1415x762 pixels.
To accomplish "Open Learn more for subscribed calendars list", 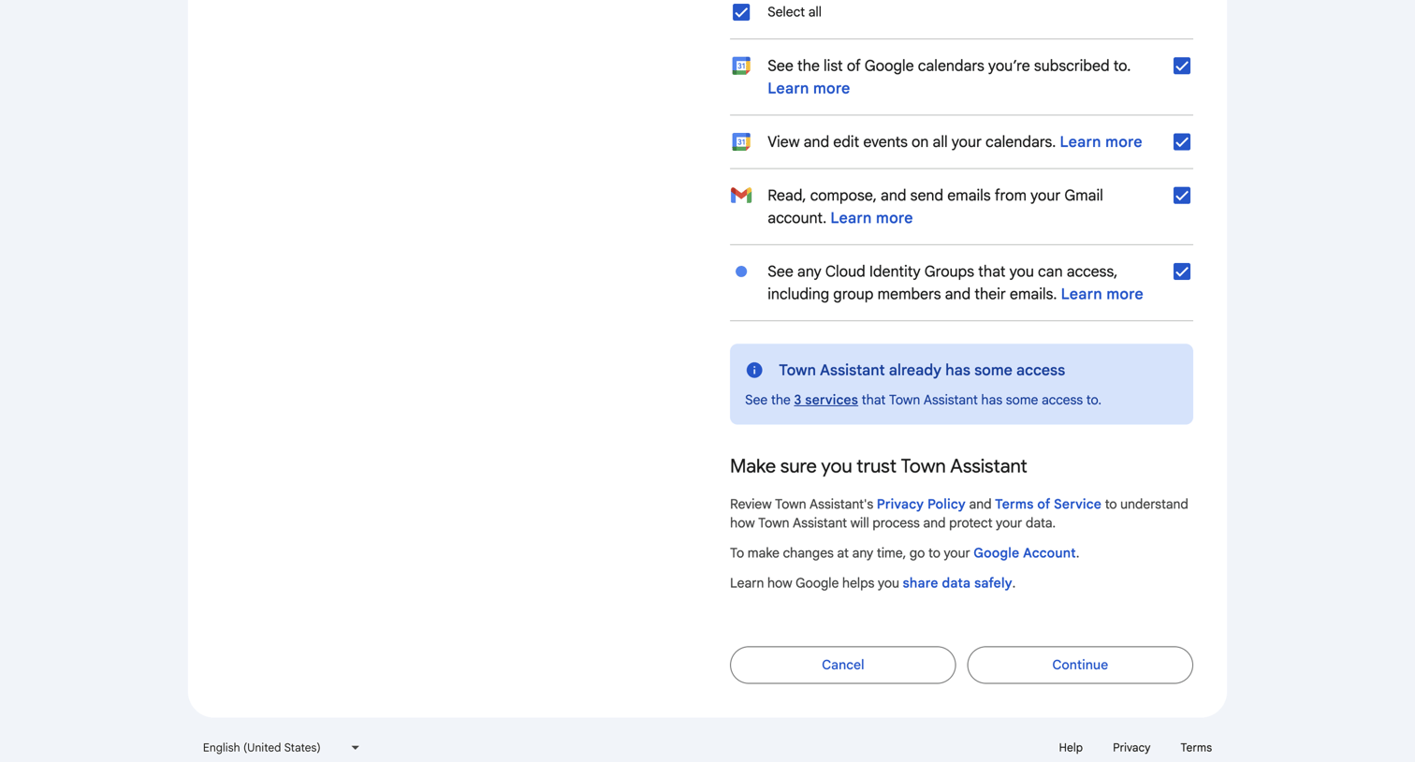I will (x=809, y=88).
